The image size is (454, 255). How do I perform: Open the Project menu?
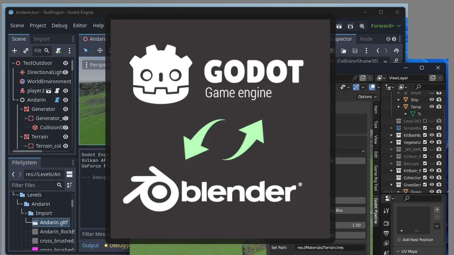[x=38, y=25]
